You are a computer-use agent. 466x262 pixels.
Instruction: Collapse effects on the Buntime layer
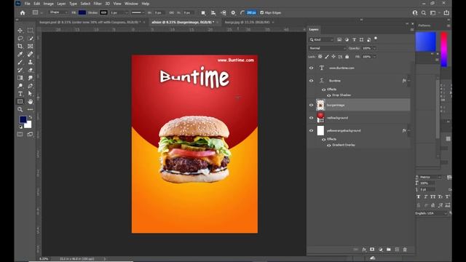coord(409,81)
